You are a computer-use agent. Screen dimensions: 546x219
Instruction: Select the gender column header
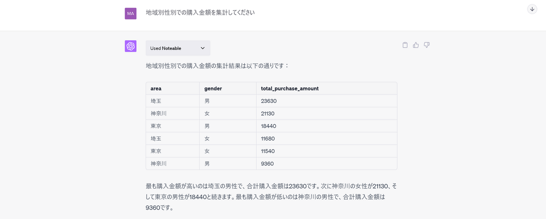227,88
